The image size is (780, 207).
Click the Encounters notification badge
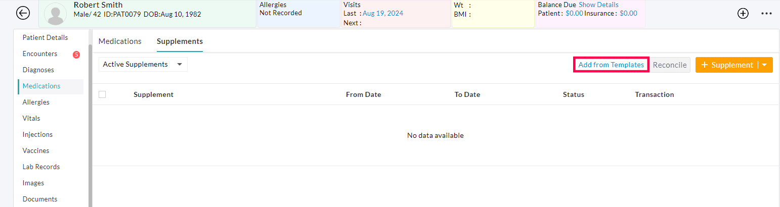point(76,55)
